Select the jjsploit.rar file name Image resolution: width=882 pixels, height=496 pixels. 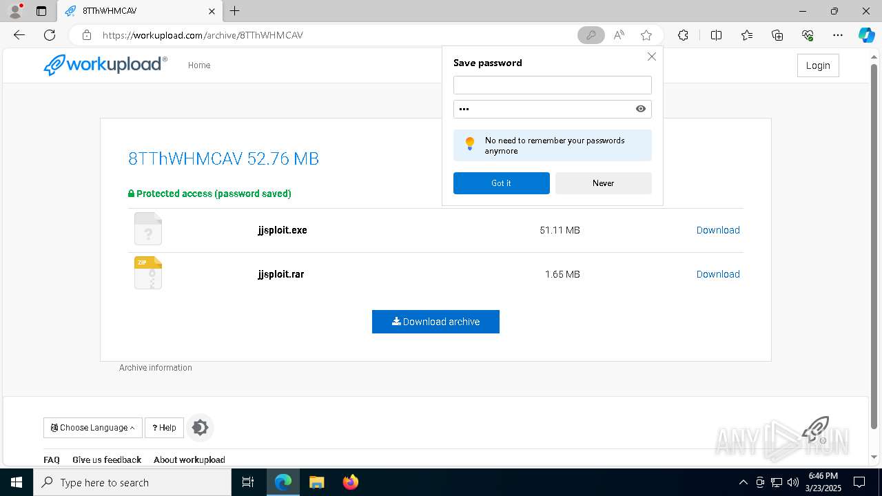pos(281,274)
